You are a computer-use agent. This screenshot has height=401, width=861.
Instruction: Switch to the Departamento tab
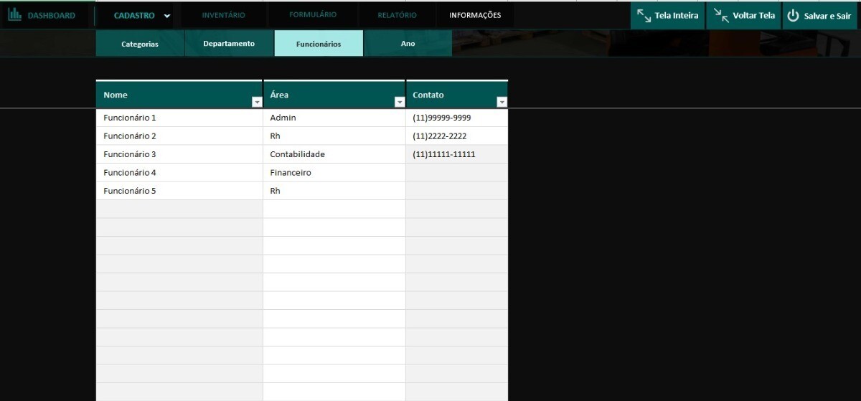pyautogui.click(x=229, y=44)
